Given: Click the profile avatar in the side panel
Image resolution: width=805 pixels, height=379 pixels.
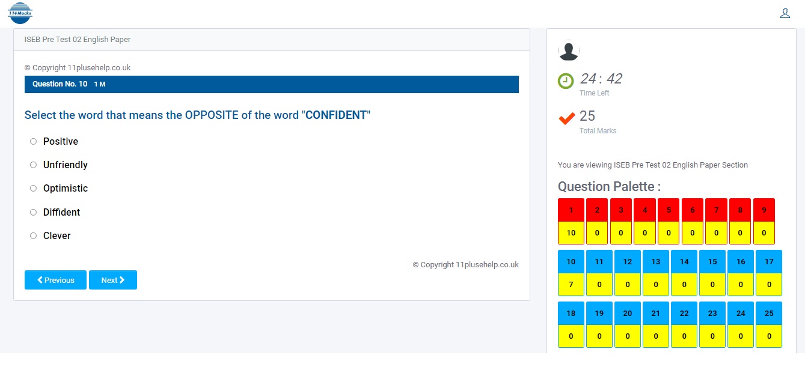Looking at the screenshot, I should pyautogui.click(x=568, y=50).
